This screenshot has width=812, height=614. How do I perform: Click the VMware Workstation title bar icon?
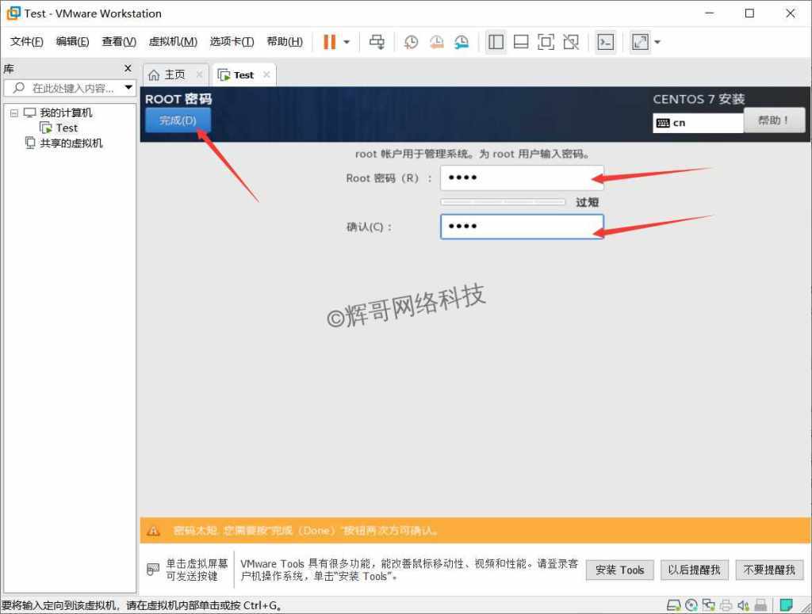coord(13,13)
